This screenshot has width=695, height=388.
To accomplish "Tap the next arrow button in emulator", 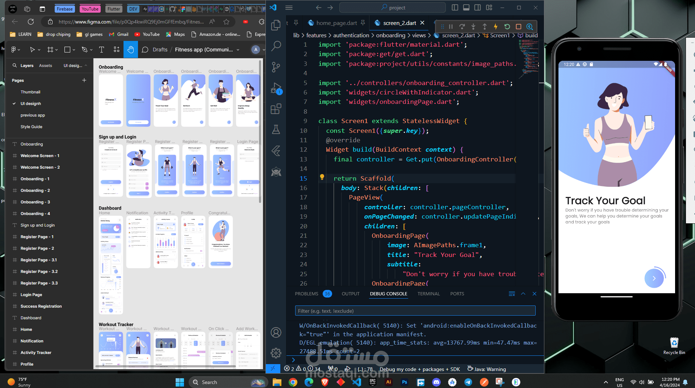I will click(x=654, y=278).
